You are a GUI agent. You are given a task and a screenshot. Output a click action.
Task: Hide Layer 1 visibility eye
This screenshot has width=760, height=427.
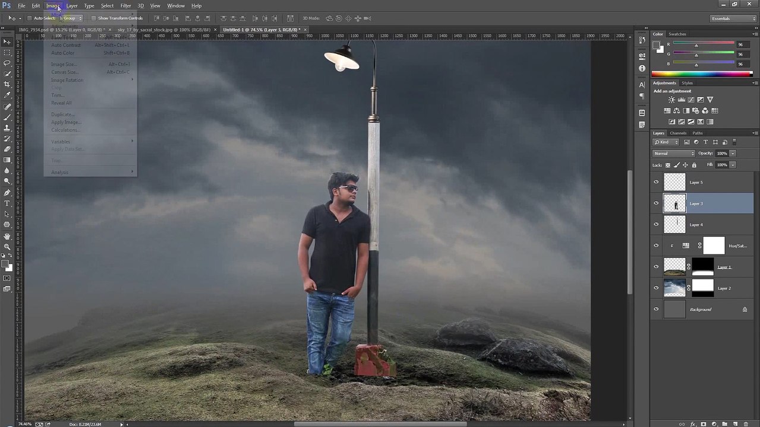656,267
